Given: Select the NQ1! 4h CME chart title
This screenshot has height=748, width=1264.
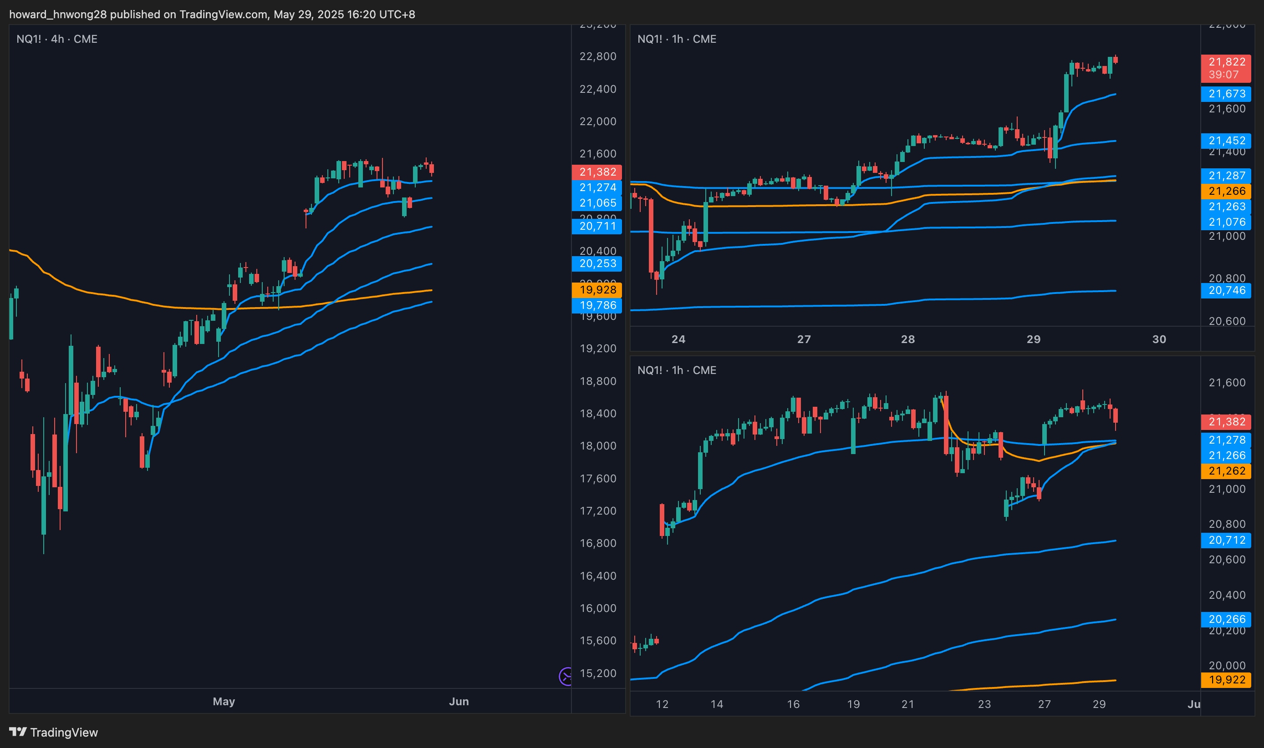Looking at the screenshot, I should (57, 39).
